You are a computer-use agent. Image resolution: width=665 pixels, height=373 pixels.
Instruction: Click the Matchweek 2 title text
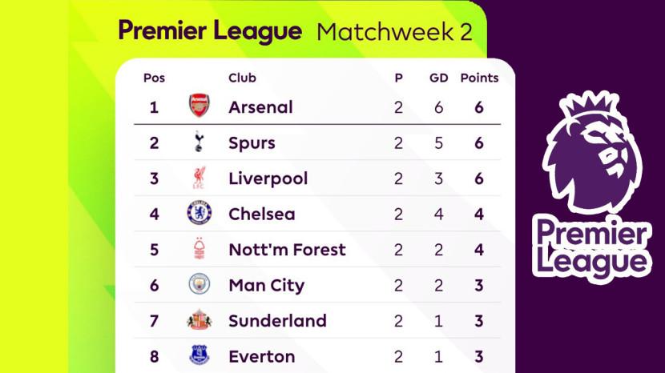point(394,32)
